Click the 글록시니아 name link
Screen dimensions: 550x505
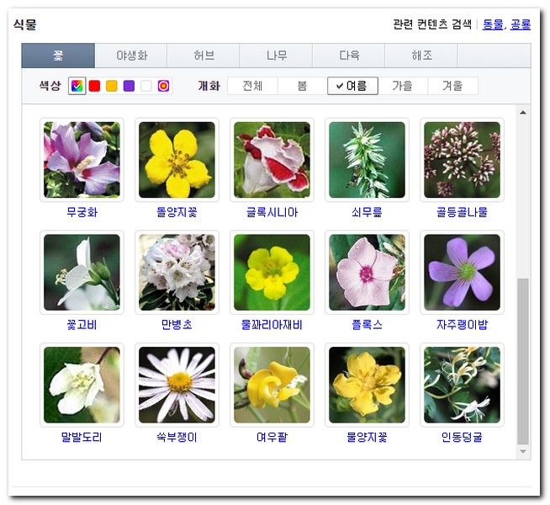pyautogui.click(x=272, y=212)
